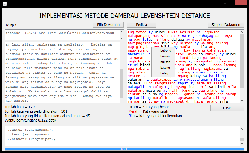Choose "bubong" from the suggestion popup
Screen dimensions: 249x153
[x=166, y=50]
